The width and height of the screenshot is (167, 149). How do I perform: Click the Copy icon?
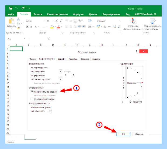pyautogui.click(x=18, y=23)
